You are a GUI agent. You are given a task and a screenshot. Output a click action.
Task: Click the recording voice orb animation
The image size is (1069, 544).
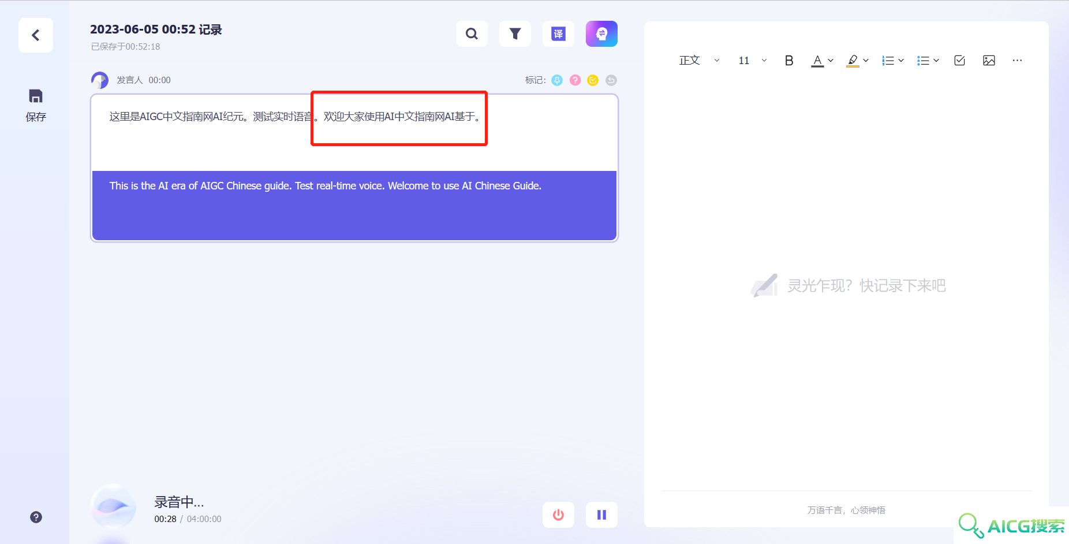pos(114,506)
